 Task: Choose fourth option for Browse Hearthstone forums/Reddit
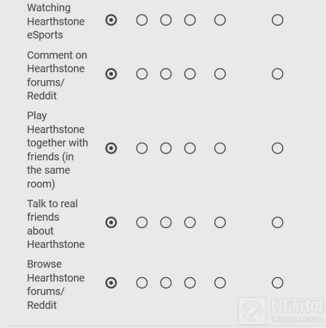click(x=190, y=283)
